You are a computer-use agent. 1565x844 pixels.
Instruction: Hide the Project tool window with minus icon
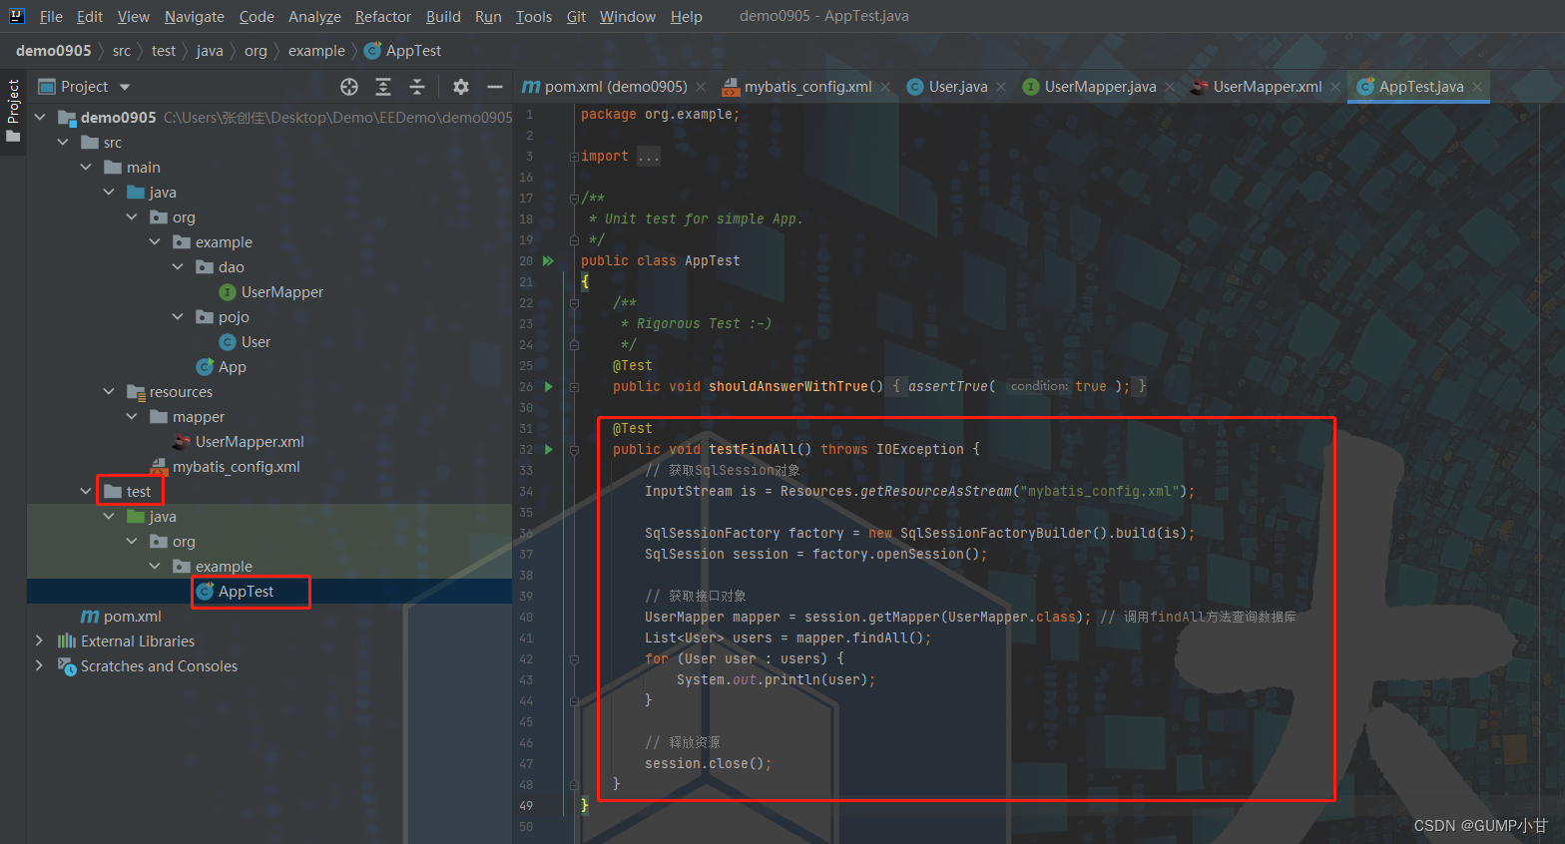(x=494, y=87)
